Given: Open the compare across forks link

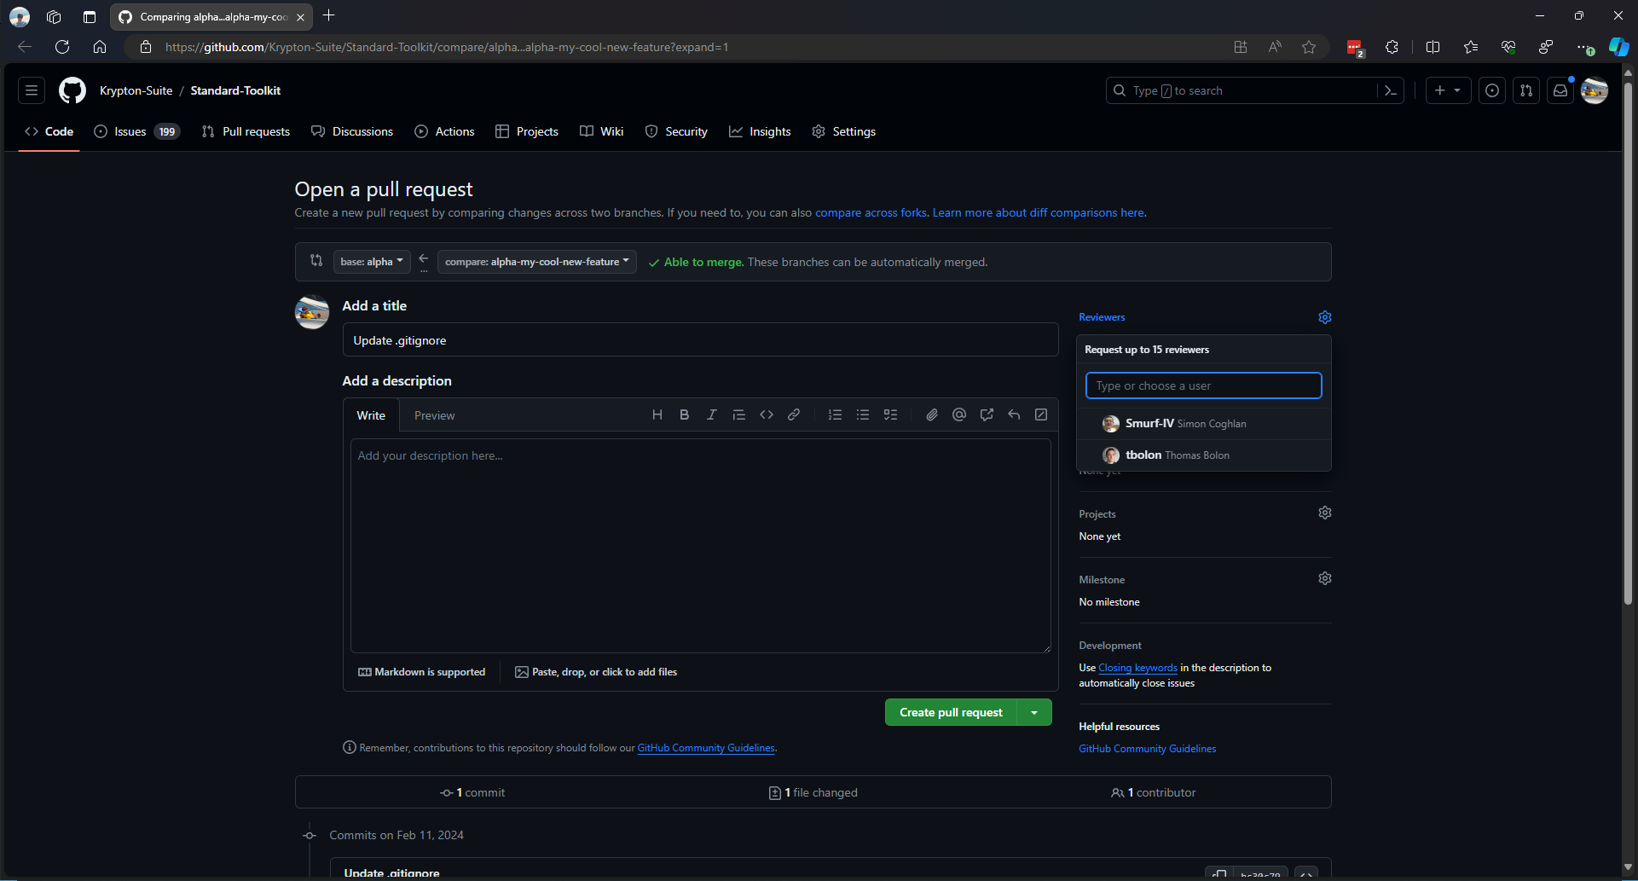Looking at the screenshot, I should pos(871,213).
